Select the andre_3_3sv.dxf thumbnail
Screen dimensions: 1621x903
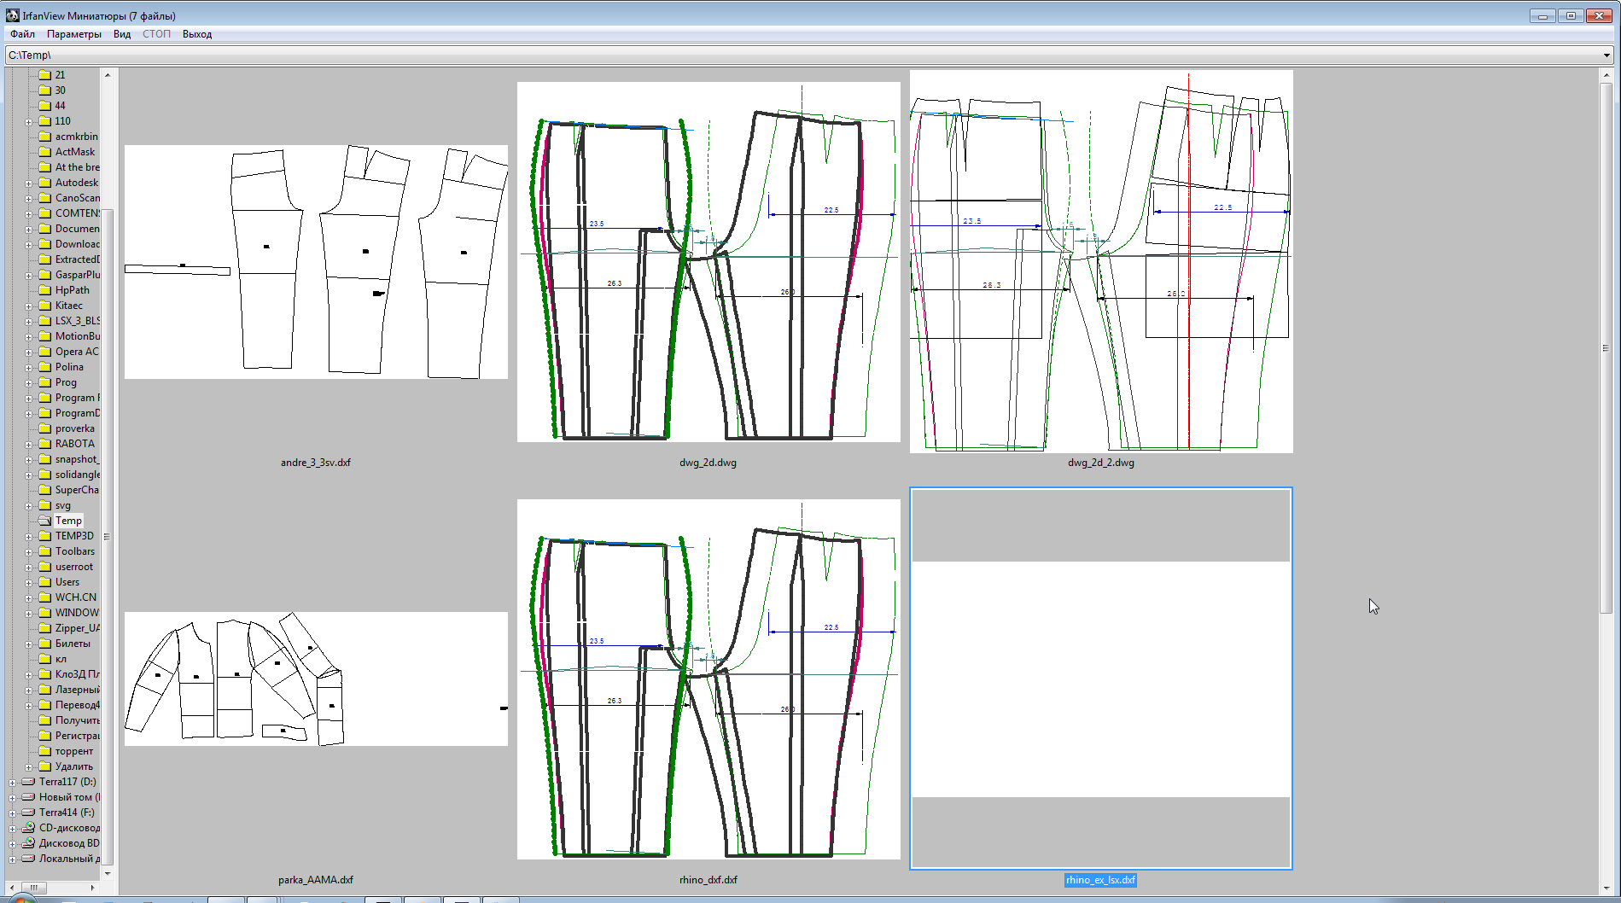tap(316, 262)
